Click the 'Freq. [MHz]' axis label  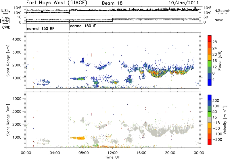5,19
